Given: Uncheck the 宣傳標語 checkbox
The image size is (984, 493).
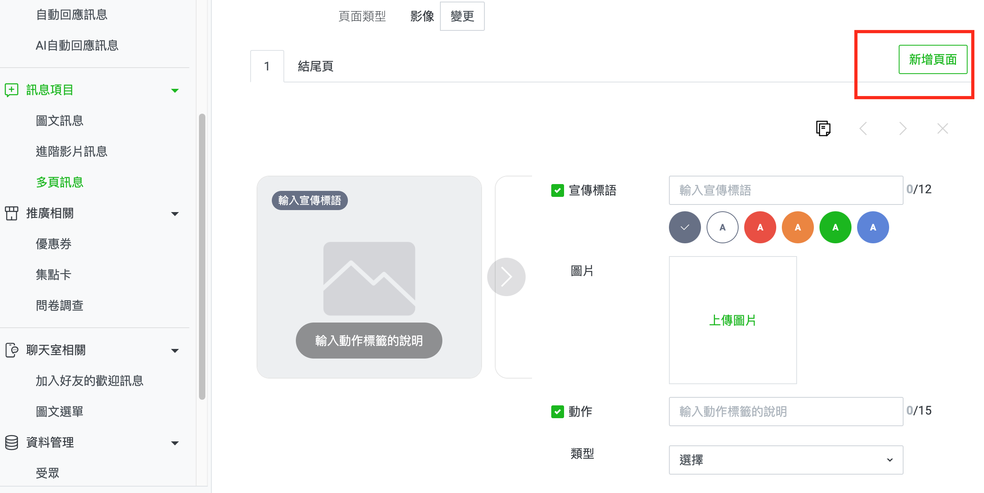Looking at the screenshot, I should pyautogui.click(x=557, y=190).
